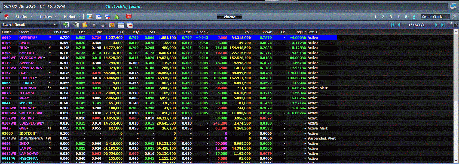The height and width of the screenshot is (164, 459).
Task: Click the 46 stock(s) found message
Action: coord(123,6)
